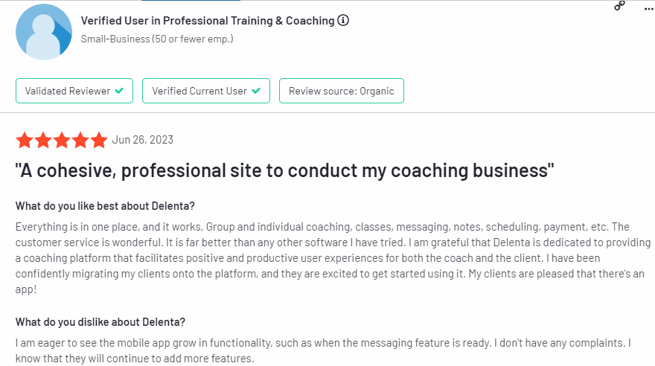Select the Validated Reviewer badge
Viewport: 655px width, 366px height.
tap(74, 91)
